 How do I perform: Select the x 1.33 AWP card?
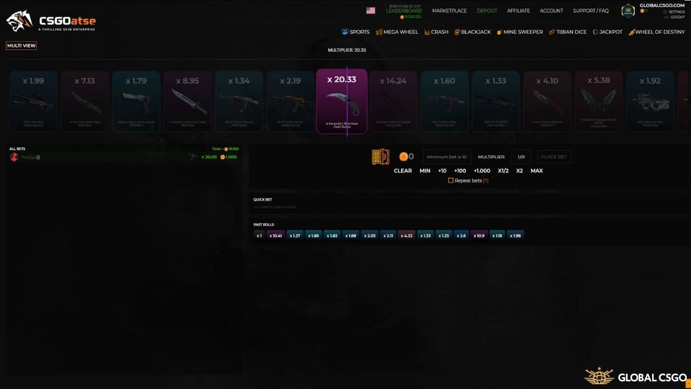click(x=496, y=102)
